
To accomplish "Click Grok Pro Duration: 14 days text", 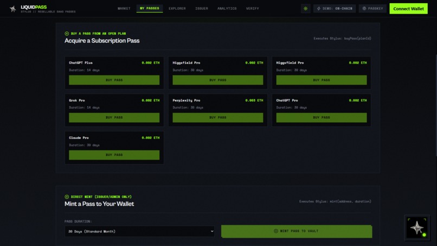I will 84,108.
